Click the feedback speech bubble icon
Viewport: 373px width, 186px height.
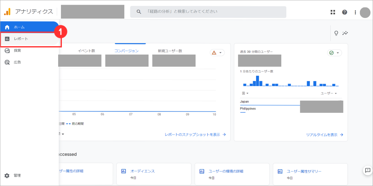[368, 170]
